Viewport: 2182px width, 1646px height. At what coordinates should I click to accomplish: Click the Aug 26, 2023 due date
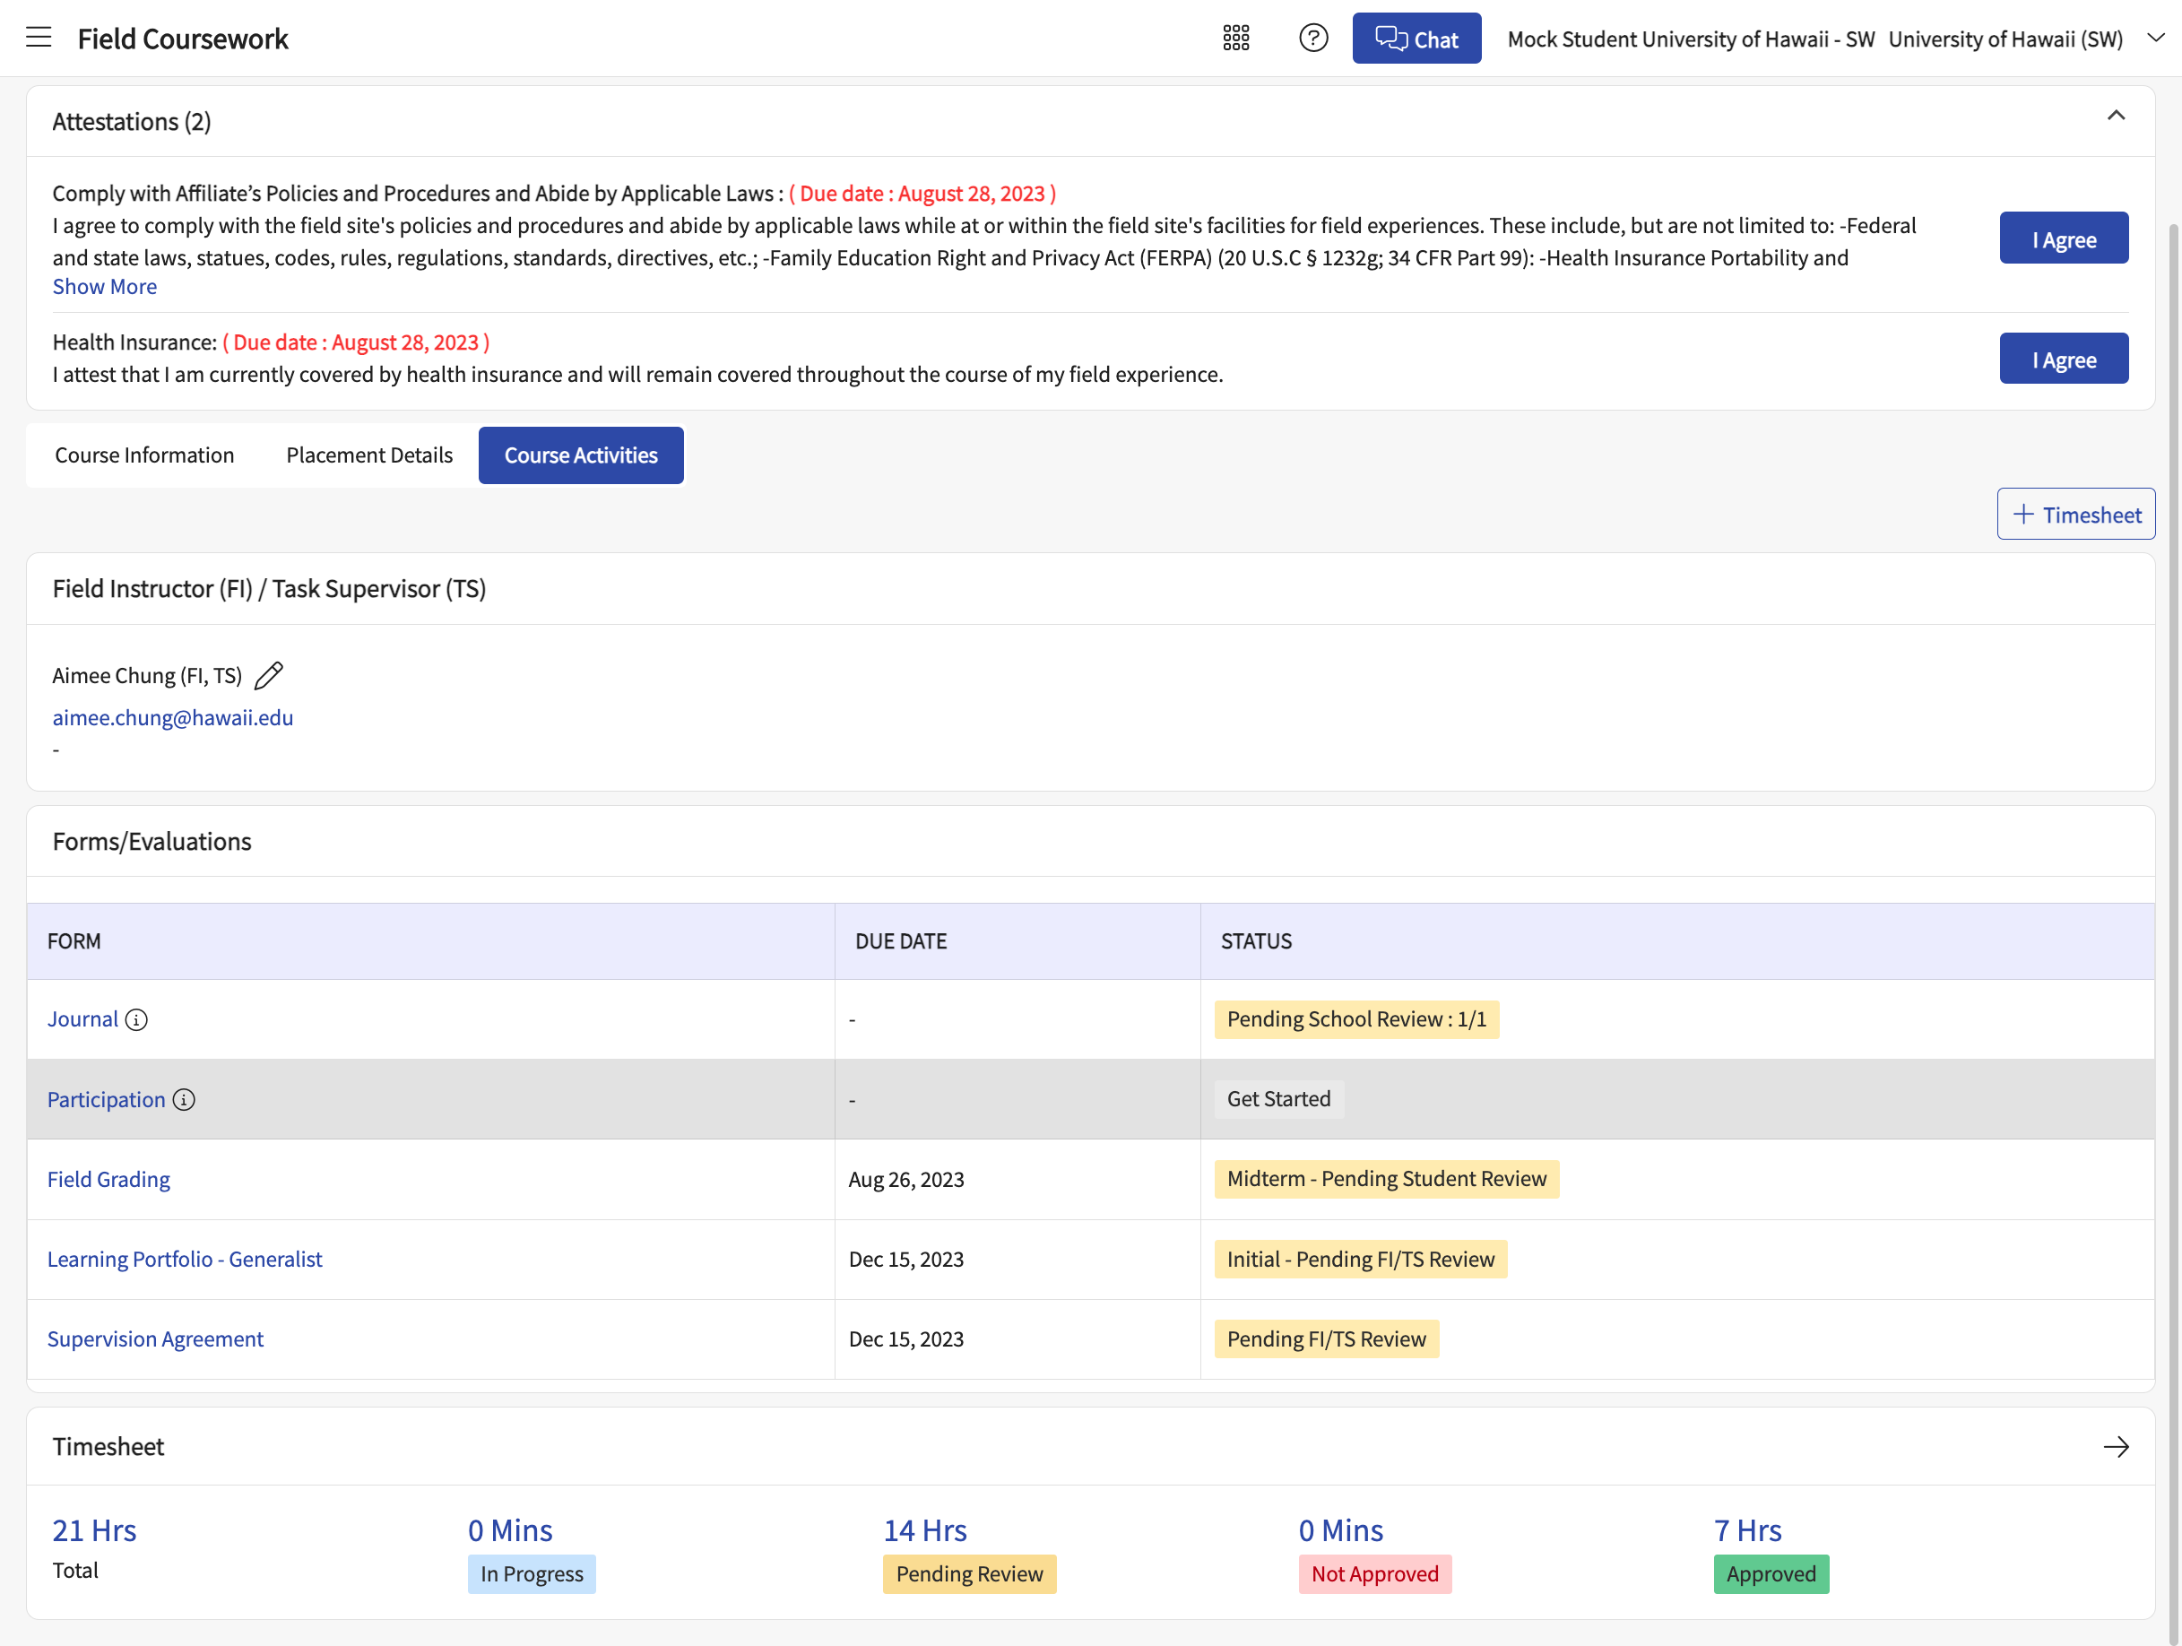[x=905, y=1180]
